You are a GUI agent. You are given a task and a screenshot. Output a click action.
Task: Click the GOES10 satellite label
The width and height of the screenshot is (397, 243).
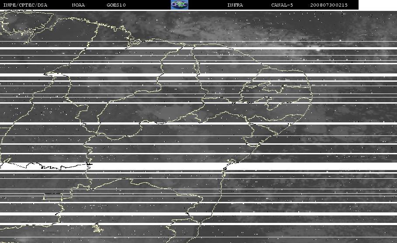(x=116, y=5)
